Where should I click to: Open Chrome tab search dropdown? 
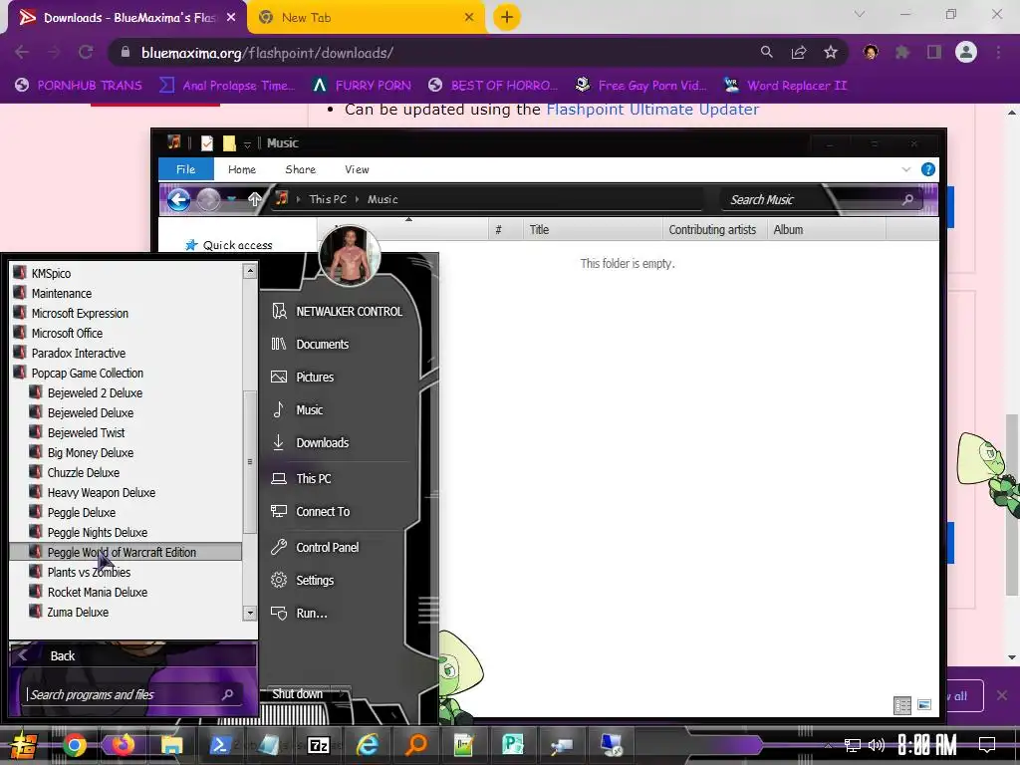pos(860,14)
